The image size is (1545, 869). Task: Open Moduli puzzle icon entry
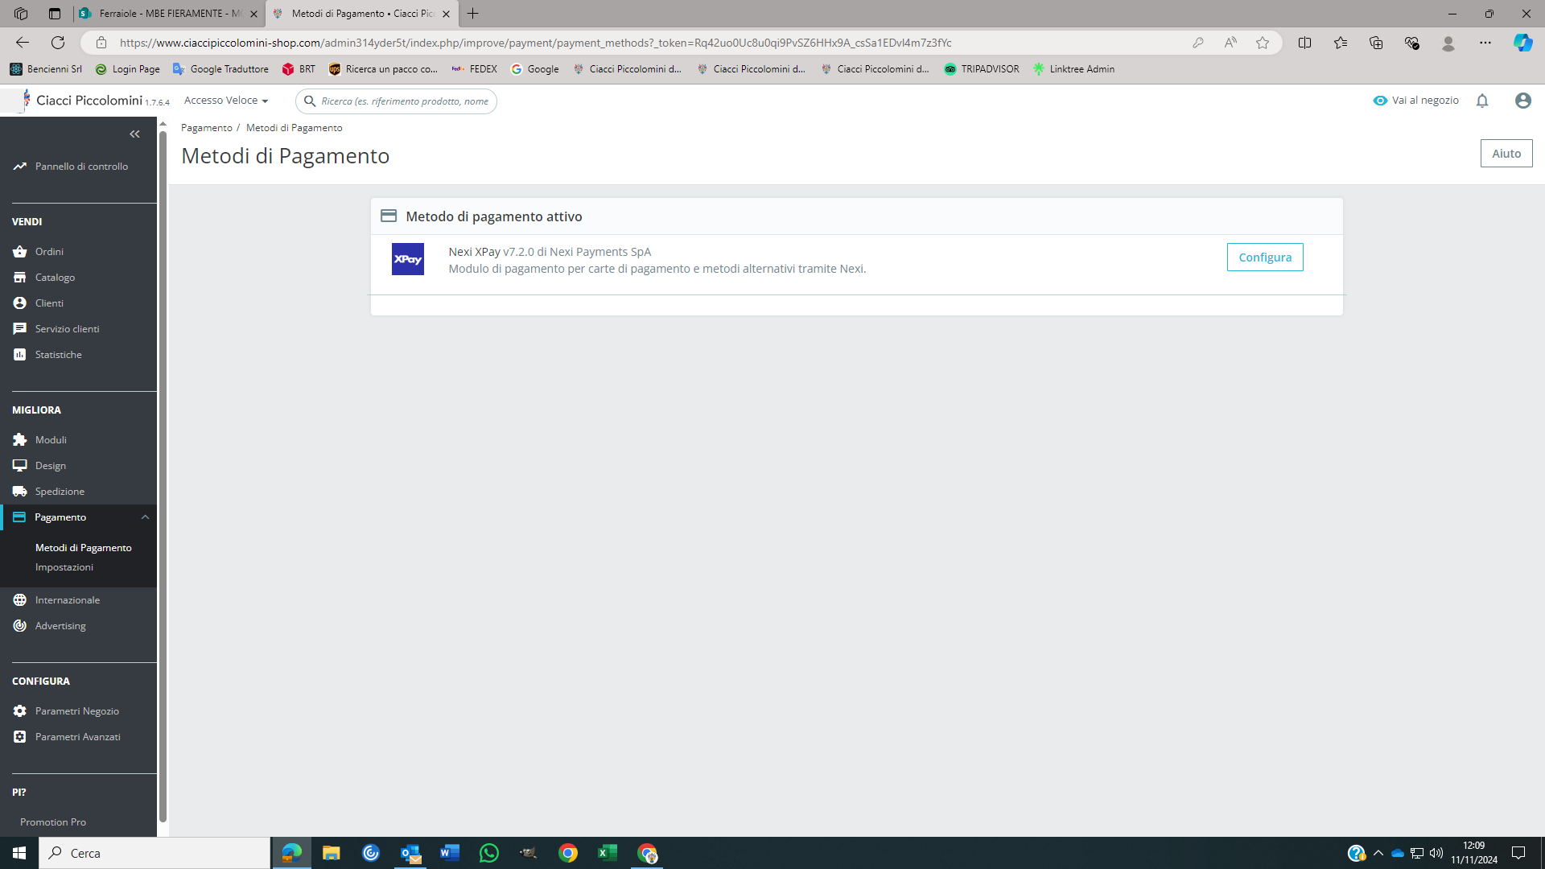[50, 440]
